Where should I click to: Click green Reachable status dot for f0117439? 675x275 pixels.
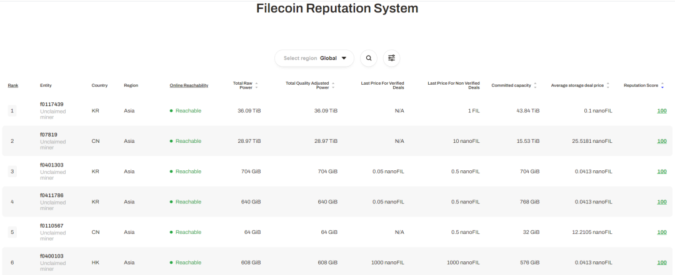(171, 111)
